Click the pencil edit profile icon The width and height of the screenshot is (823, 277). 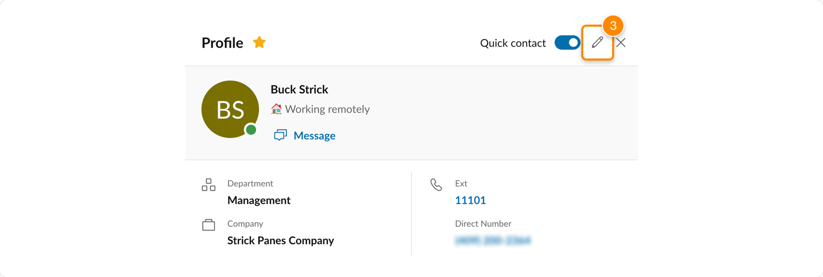point(597,43)
